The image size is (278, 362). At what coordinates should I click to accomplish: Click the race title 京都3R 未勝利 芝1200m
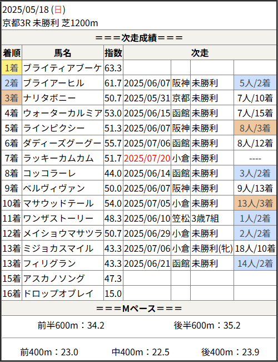pos(50,23)
